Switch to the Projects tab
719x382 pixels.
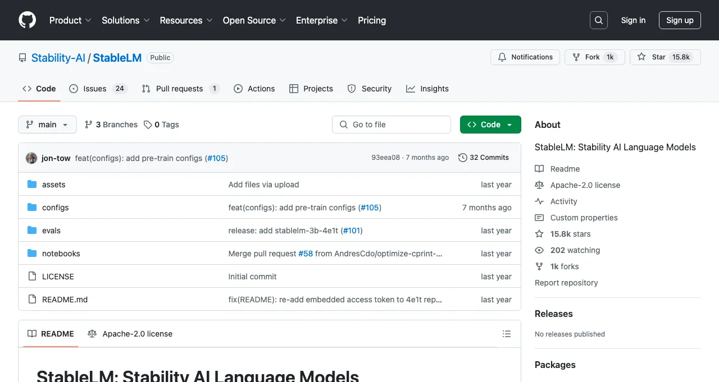coord(311,89)
